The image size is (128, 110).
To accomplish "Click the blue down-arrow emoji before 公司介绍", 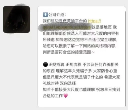I will (x=45, y=14).
